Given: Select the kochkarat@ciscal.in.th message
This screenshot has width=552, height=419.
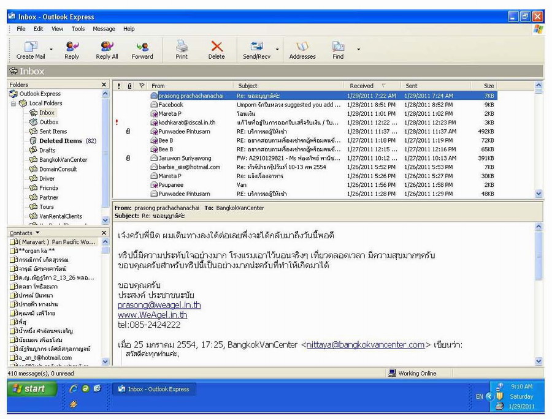Looking at the screenshot, I should click(305, 123).
